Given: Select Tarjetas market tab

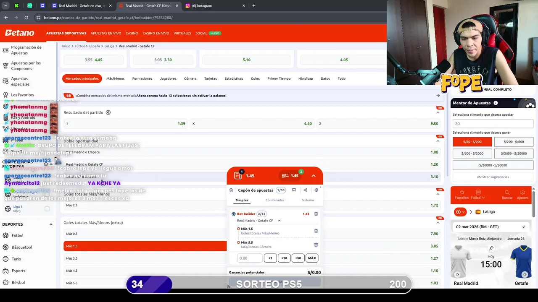Looking at the screenshot, I should (211, 78).
